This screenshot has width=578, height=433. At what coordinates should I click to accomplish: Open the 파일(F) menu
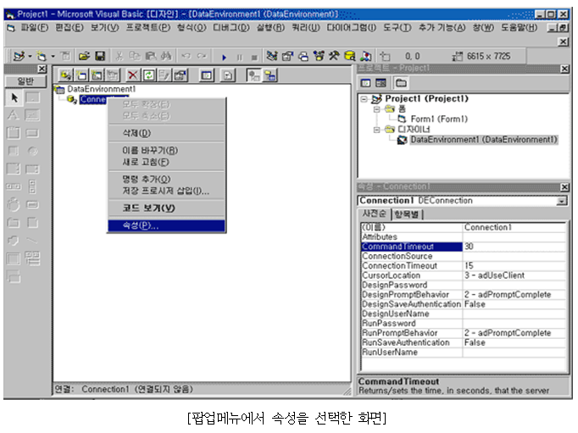(34, 28)
